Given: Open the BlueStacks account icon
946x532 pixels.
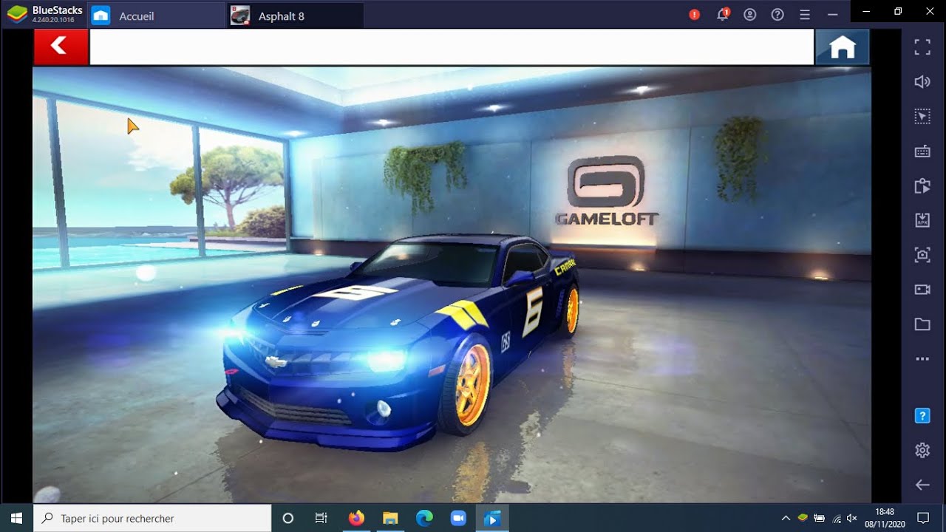Looking at the screenshot, I should [750, 15].
